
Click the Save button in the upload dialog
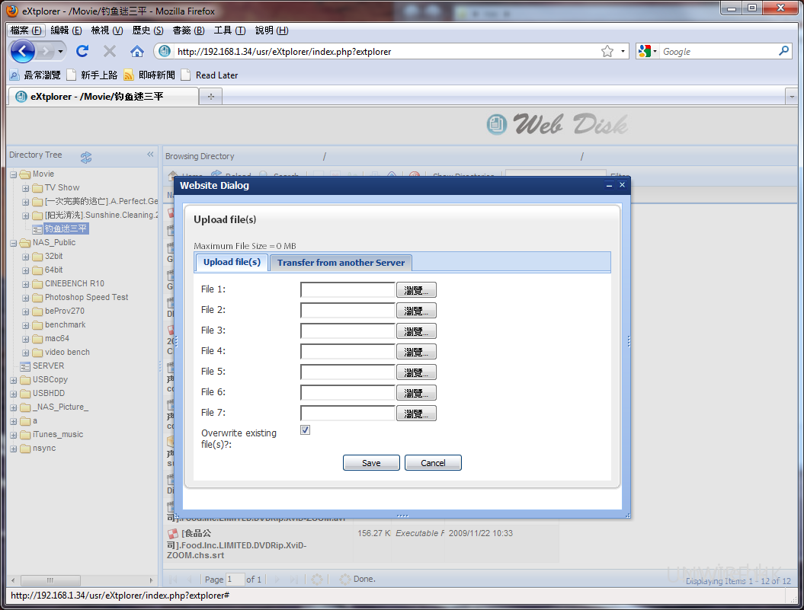[371, 463]
